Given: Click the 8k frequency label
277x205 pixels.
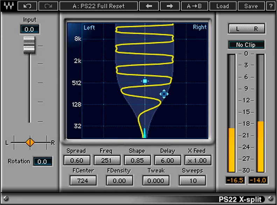Looking at the screenshot, I should pyautogui.click(x=78, y=39).
